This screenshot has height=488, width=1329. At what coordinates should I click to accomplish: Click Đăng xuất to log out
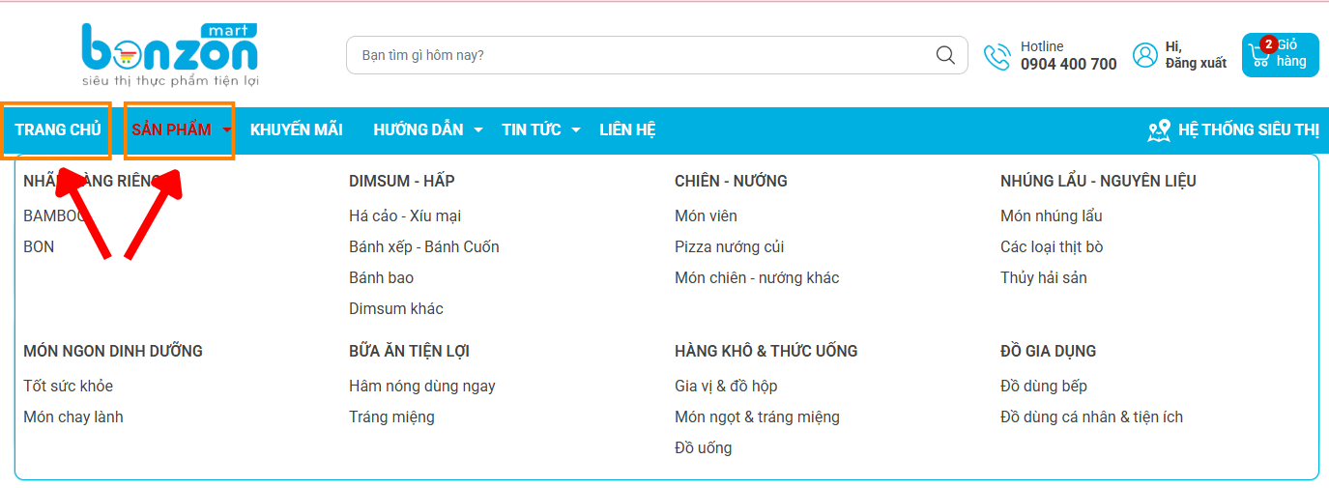pyautogui.click(x=1196, y=63)
